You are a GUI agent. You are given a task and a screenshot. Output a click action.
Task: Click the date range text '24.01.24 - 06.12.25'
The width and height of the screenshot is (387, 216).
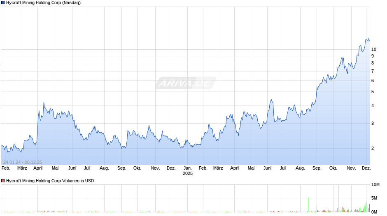23,162
